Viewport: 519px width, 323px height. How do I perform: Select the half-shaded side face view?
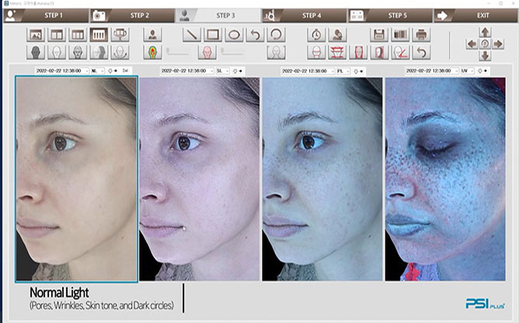[x=99, y=52]
